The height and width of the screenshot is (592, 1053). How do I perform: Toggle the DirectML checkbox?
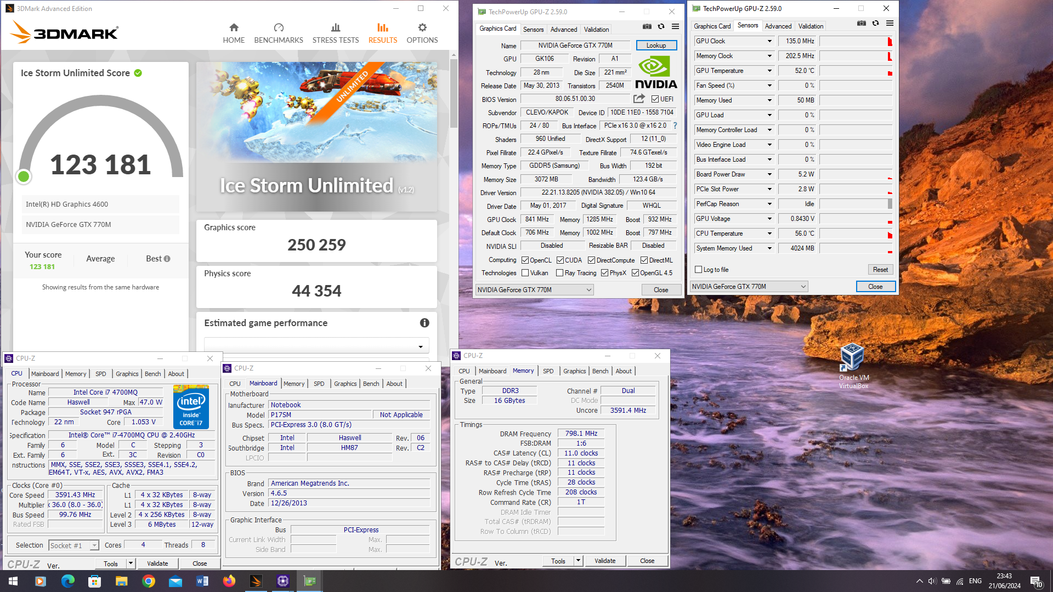click(644, 260)
